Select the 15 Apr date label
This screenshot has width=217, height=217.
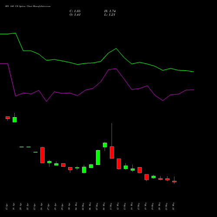7,207
